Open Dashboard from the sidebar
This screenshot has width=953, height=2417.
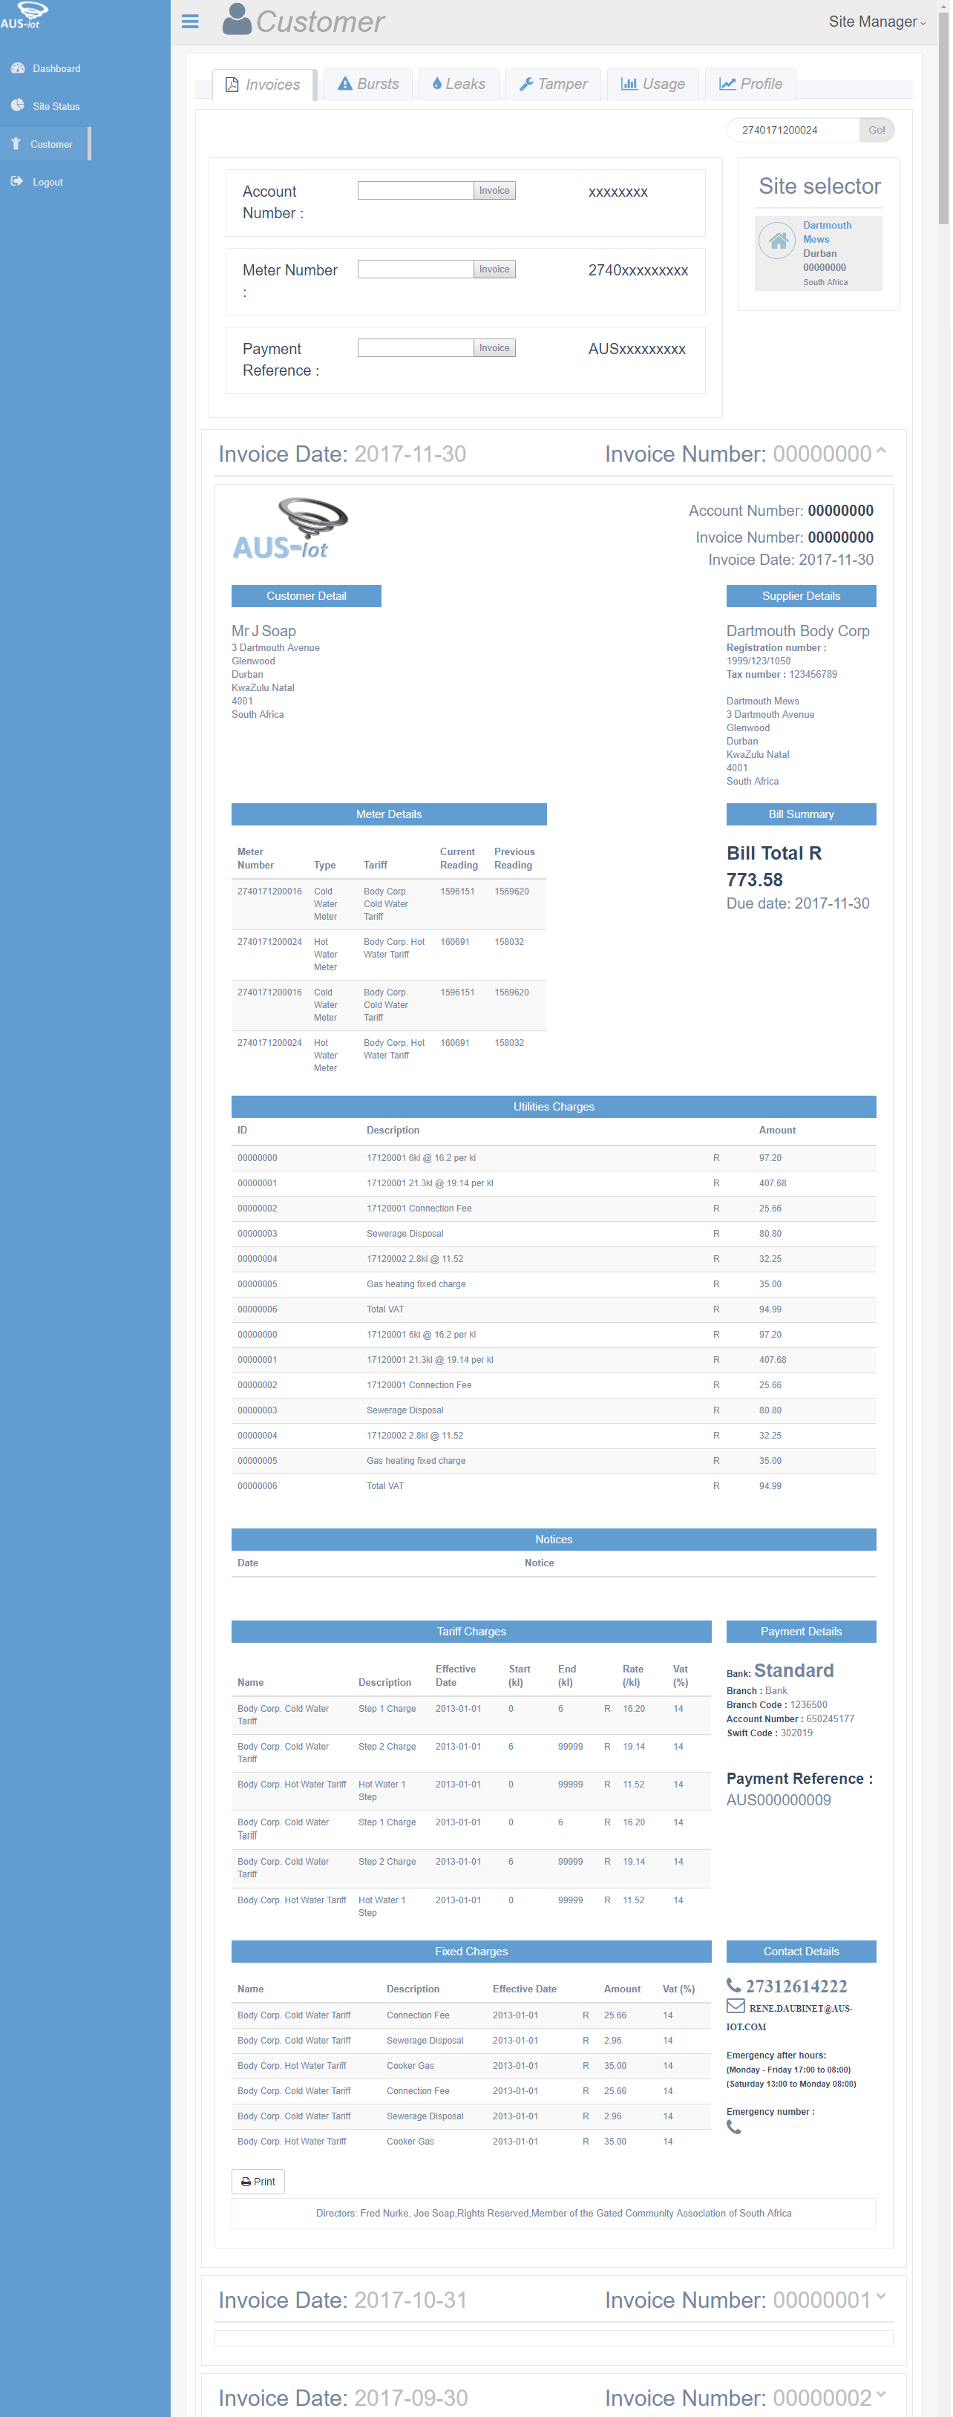click(x=56, y=68)
